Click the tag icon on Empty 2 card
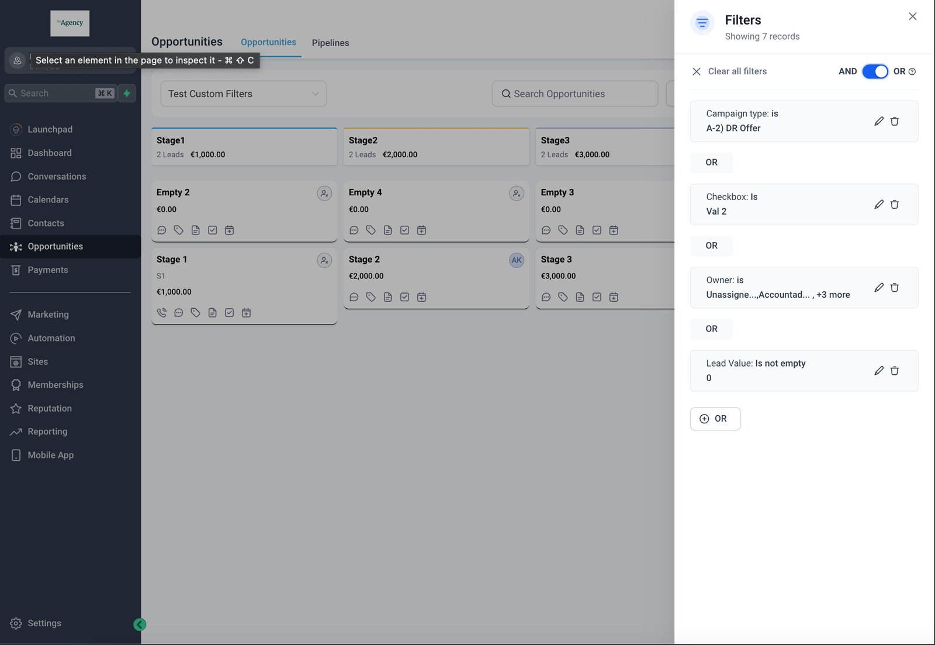Viewport: 935px width, 645px height. pos(179,230)
